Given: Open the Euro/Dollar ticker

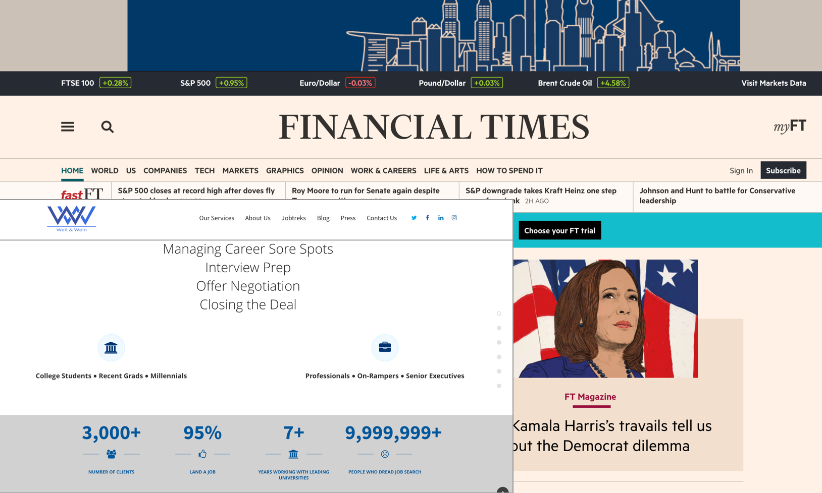Looking at the screenshot, I should pyautogui.click(x=337, y=83).
